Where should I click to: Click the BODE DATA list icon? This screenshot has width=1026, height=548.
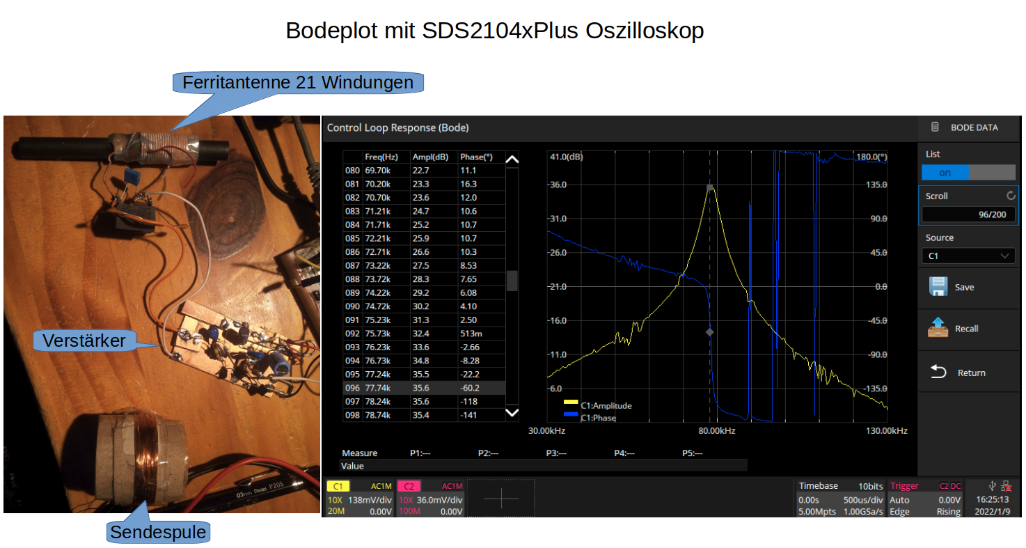pos(935,127)
